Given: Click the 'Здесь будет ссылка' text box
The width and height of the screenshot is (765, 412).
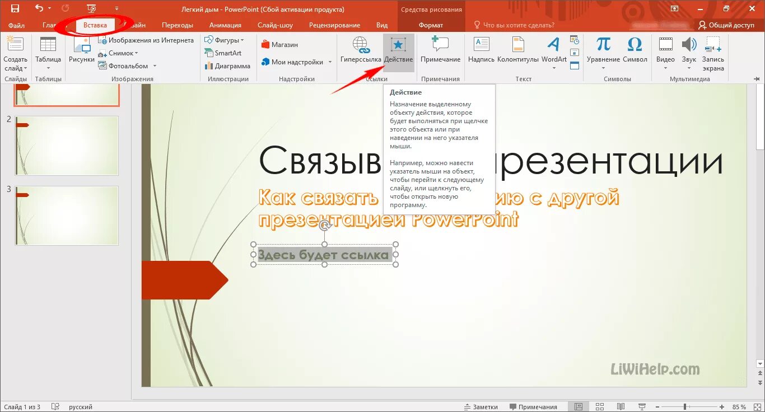Looking at the screenshot, I should [323, 255].
